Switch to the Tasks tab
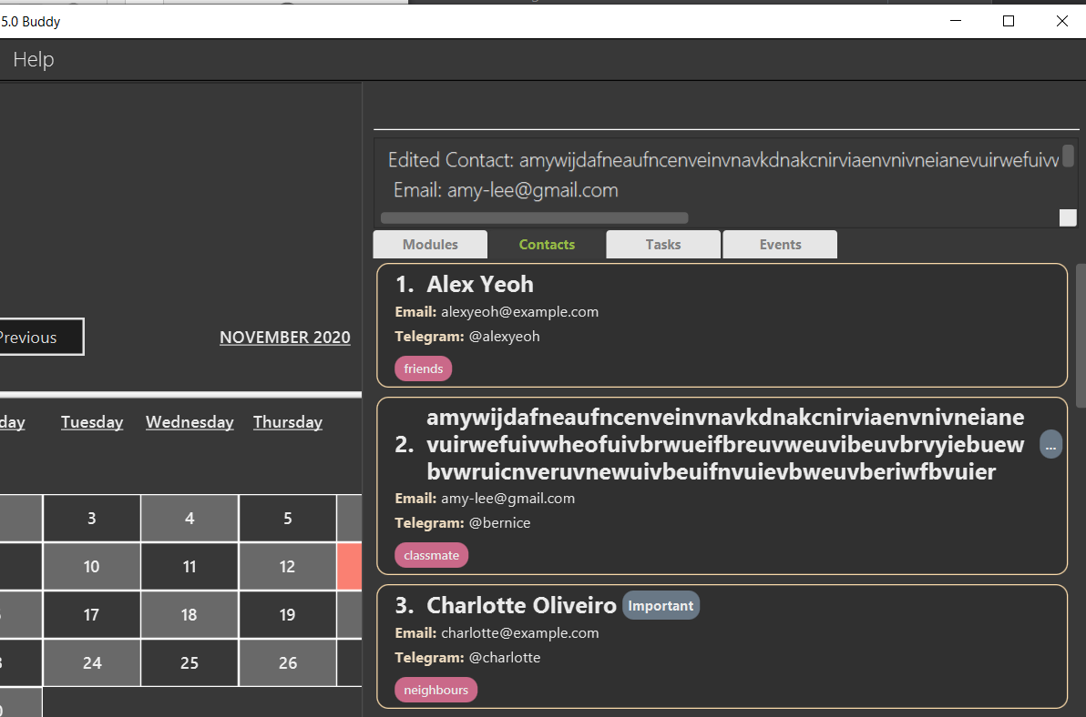The image size is (1086, 717). pos(663,245)
